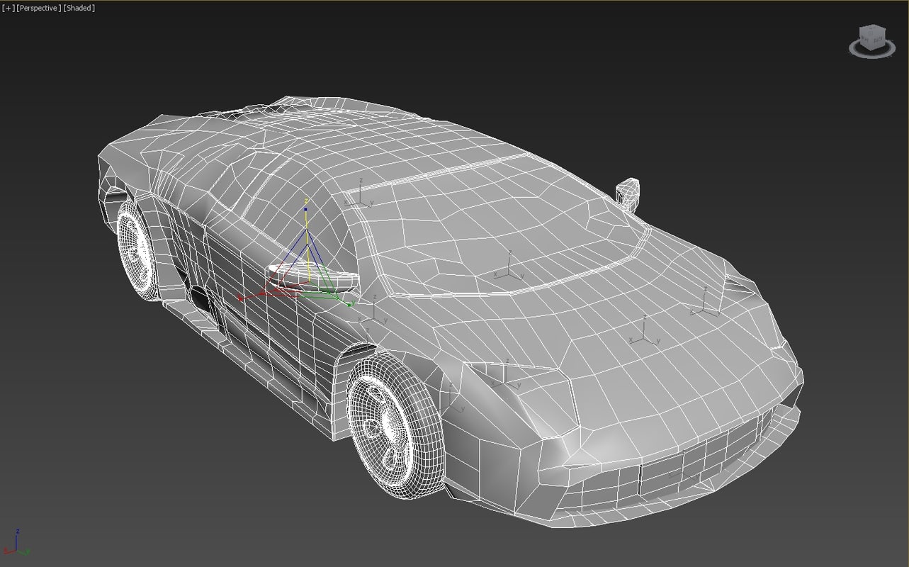
Task: Click a top corner of the ViewCube
Action: tap(860, 27)
